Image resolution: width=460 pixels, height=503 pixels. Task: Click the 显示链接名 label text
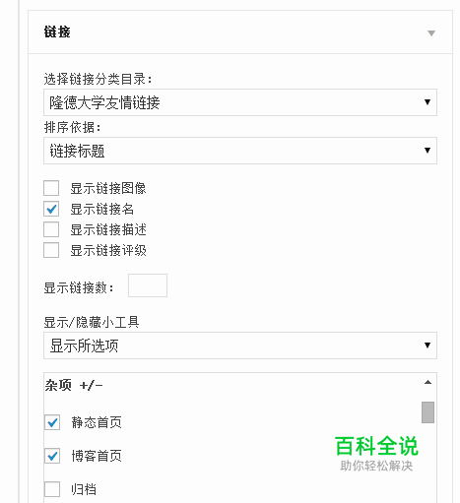click(102, 209)
